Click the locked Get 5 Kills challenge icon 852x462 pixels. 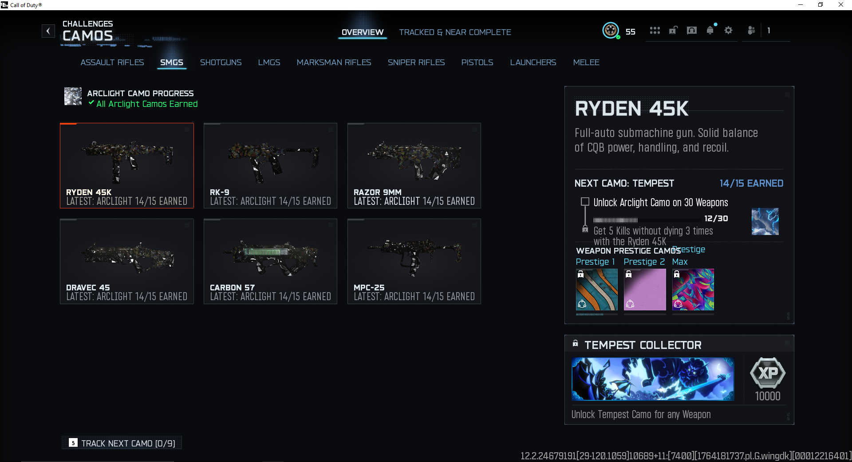[x=585, y=230]
